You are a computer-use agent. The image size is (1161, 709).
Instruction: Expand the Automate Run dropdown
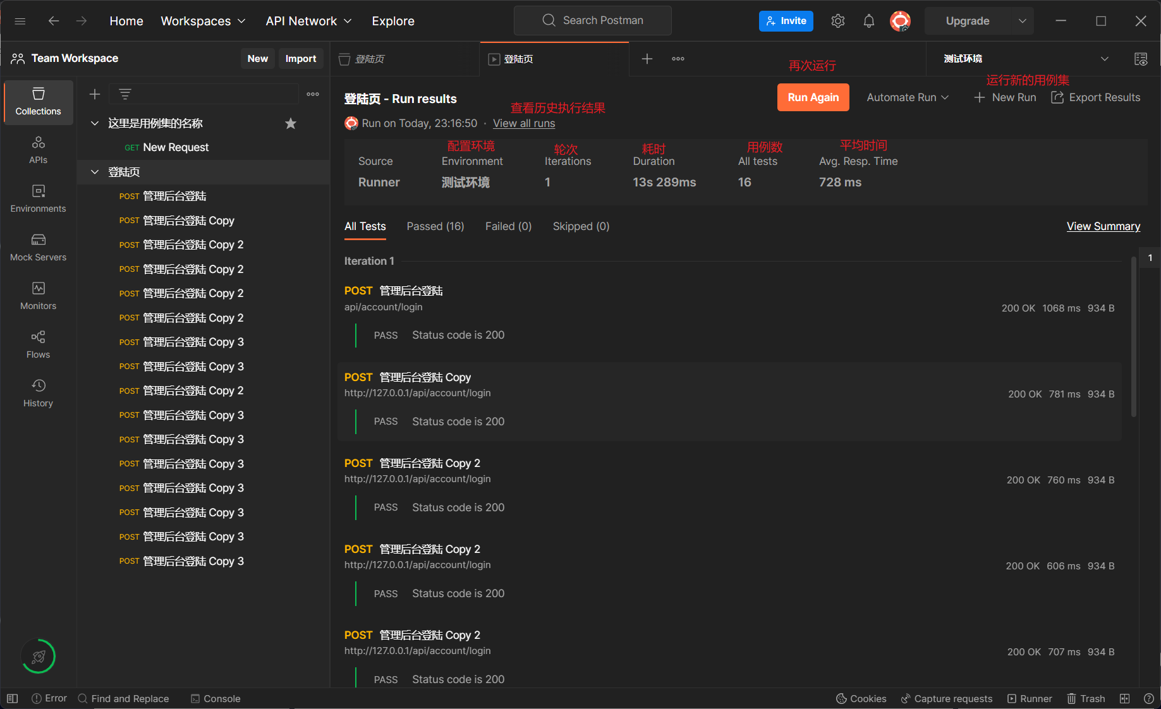[x=908, y=97]
